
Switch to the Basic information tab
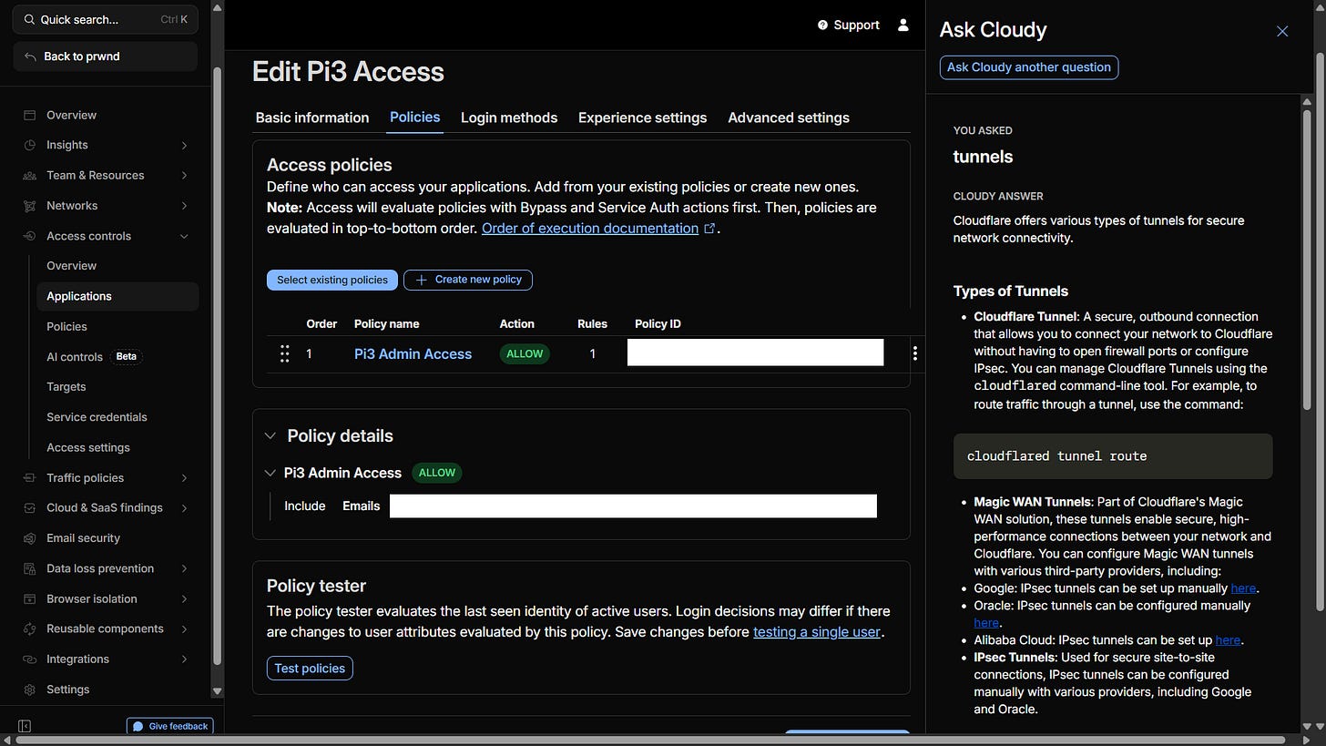pyautogui.click(x=312, y=118)
